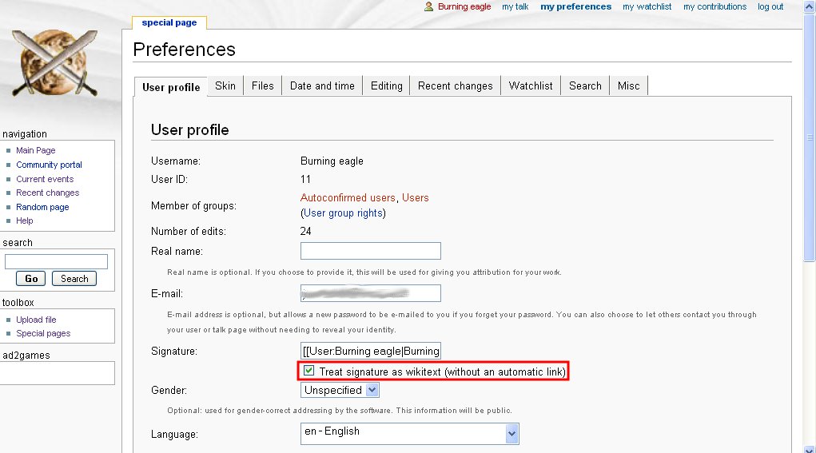Viewport: 816px width, 453px height.
Task: Go to the Misc tab
Action: pyautogui.click(x=629, y=85)
